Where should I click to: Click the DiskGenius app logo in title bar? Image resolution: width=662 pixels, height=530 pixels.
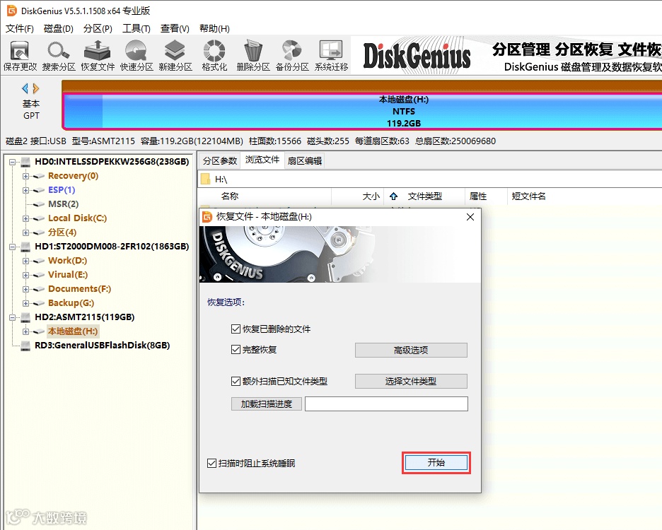point(11,11)
